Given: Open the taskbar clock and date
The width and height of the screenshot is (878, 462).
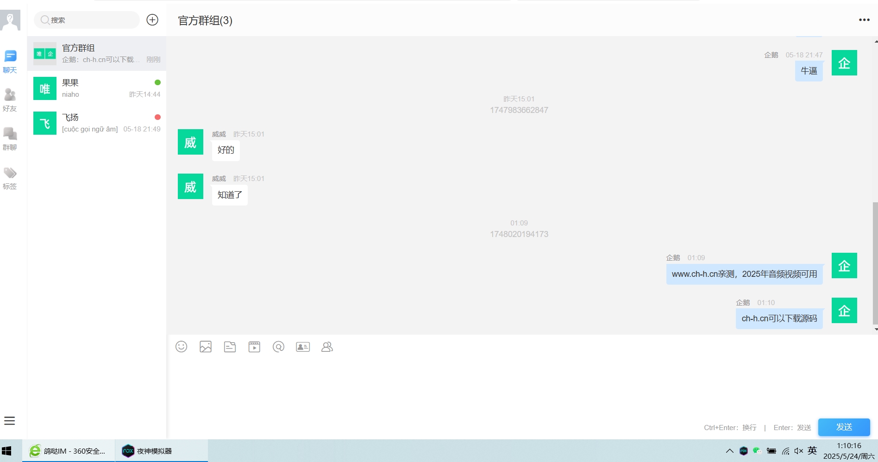Looking at the screenshot, I should pyautogui.click(x=849, y=451).
